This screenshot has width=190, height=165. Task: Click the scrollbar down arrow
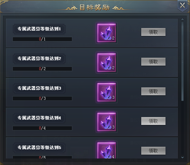[x=182, y=157]
